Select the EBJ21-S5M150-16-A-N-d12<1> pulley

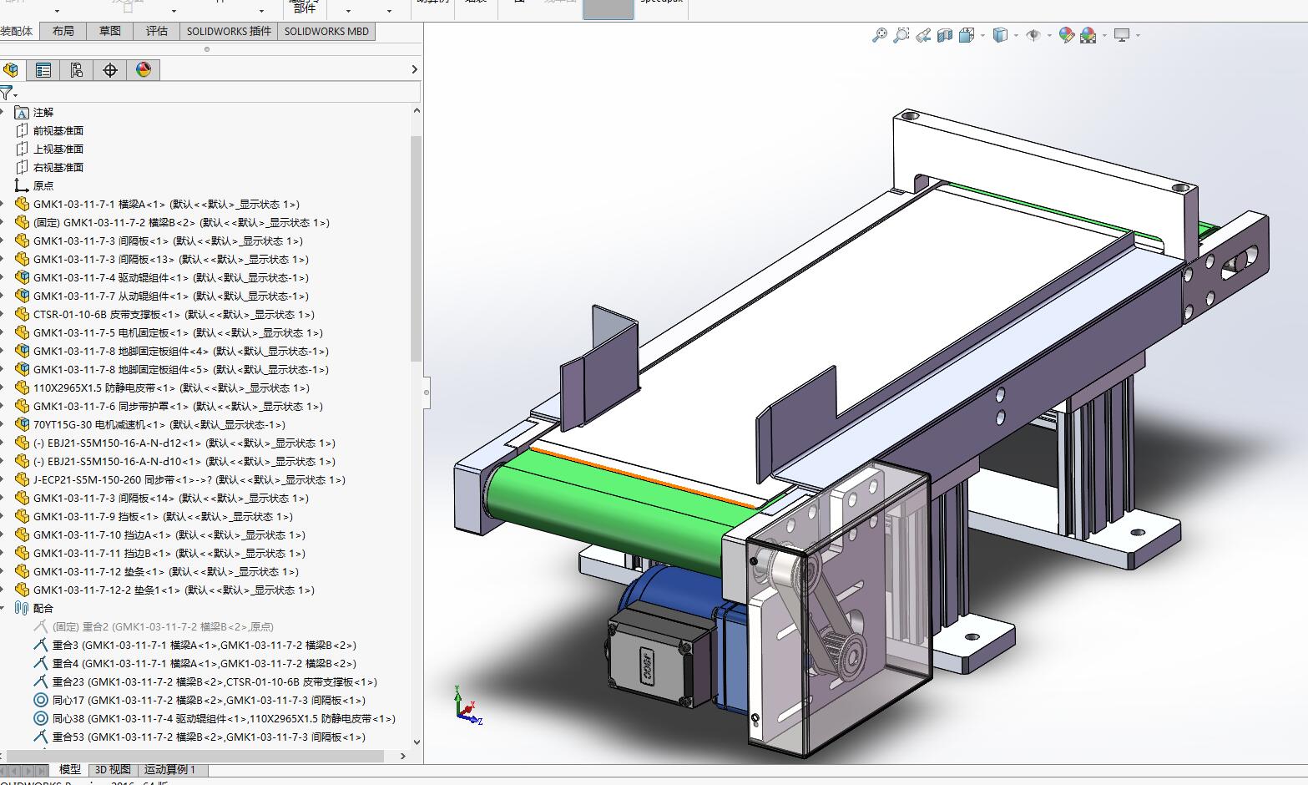click(x=184, y=443)
